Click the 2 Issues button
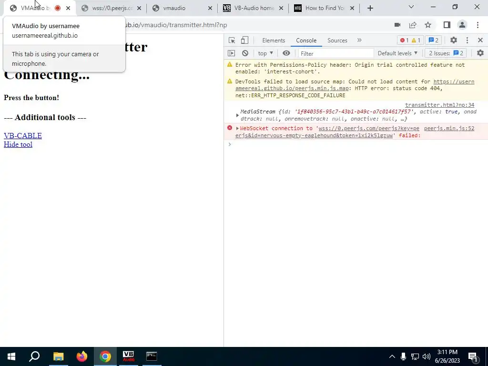The height and width of the screenshot is (366, 488). 446,53
